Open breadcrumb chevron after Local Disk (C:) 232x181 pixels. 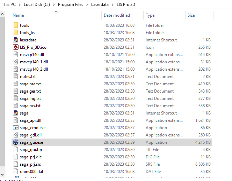point(54,4)
